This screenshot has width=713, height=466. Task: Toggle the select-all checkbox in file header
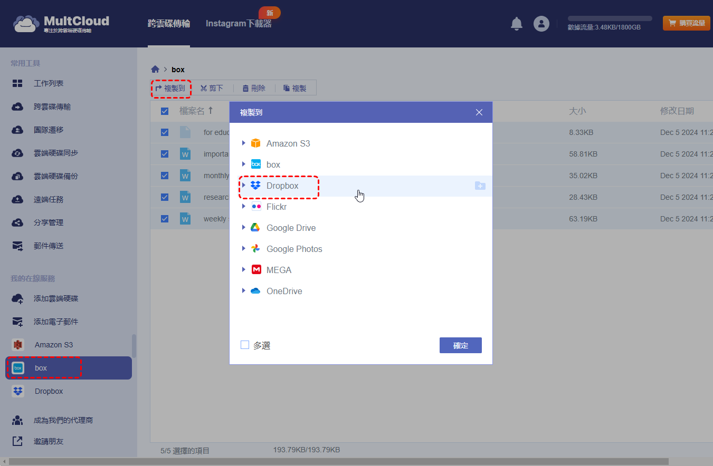(165, 111)
